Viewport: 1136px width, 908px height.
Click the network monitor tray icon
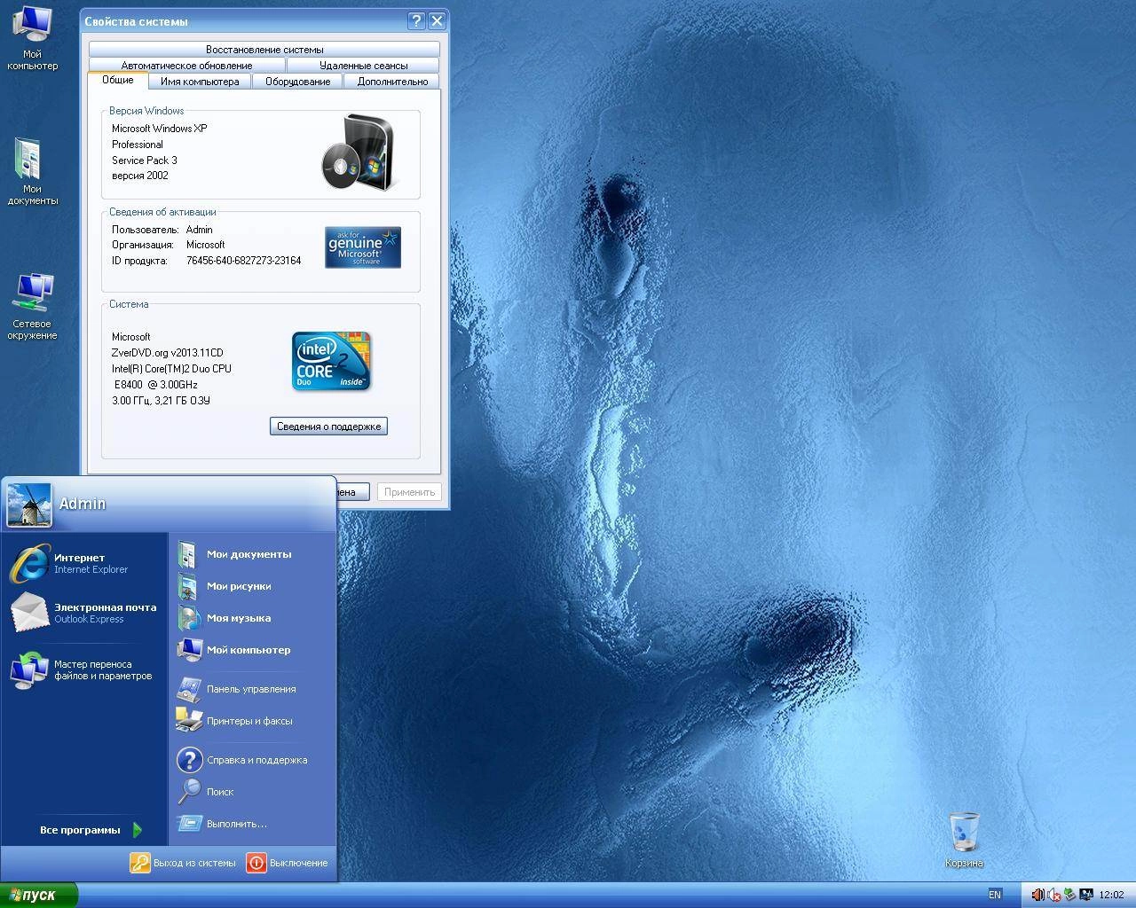click(x=1085, y=895)
